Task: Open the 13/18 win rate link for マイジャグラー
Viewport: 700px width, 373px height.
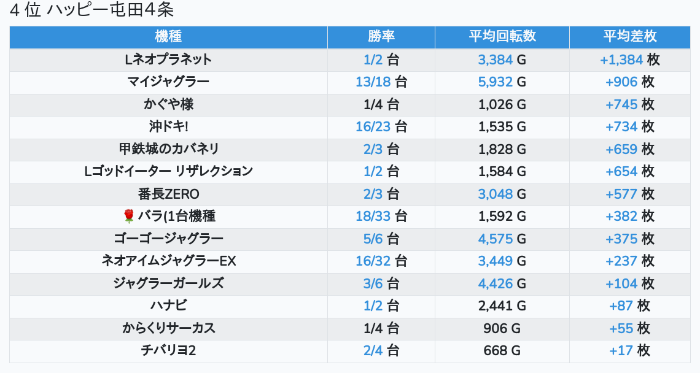Action: (373, 82)
